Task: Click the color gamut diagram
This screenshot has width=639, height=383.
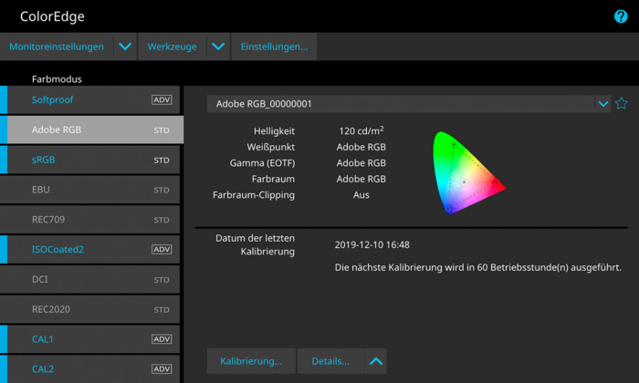Action: 466,171
